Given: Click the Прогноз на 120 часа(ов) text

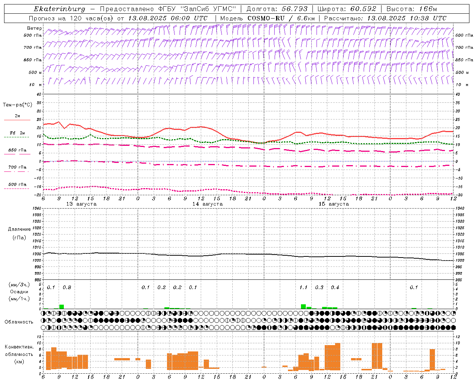Looking at the screenshot, I should (x=71, y=18).
